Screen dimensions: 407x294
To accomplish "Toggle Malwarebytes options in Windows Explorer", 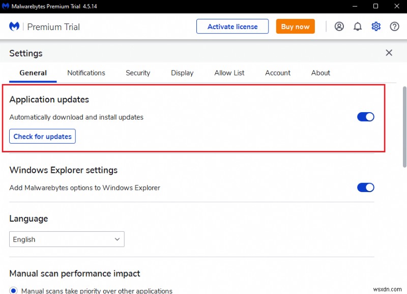I will tap(365, 188).
